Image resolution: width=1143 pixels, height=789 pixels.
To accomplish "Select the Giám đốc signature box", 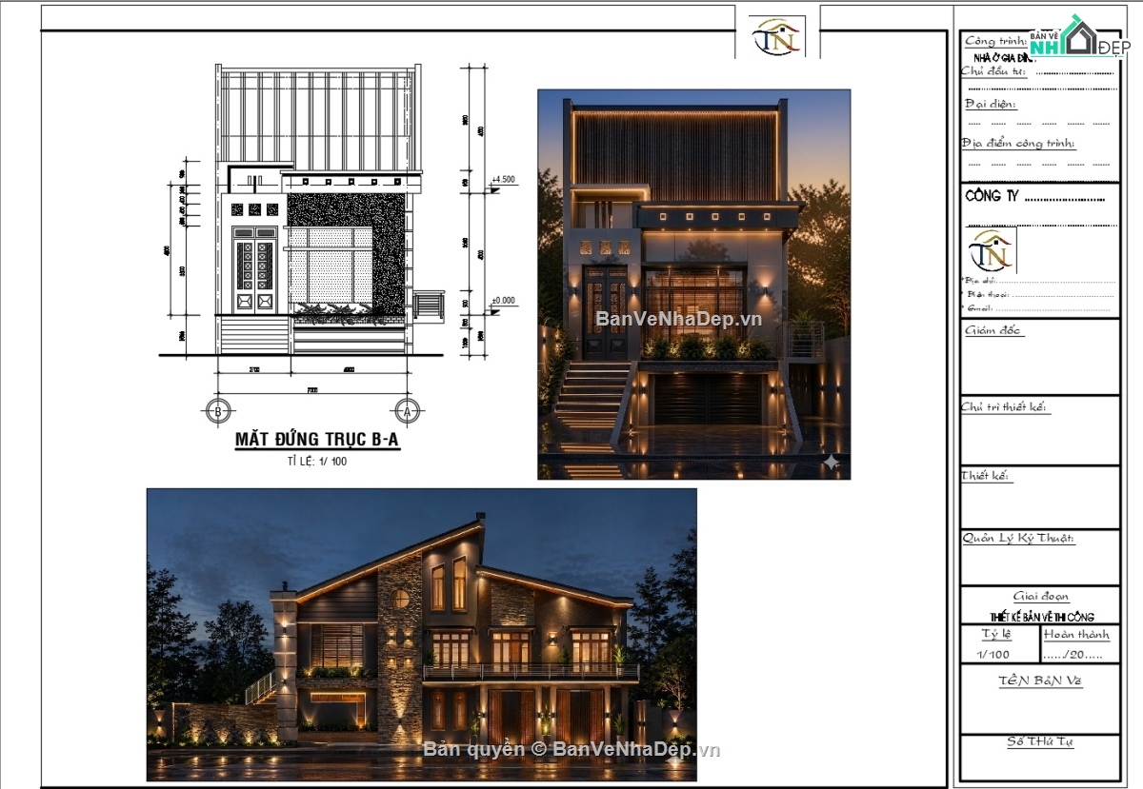I will pos(1040,357).
